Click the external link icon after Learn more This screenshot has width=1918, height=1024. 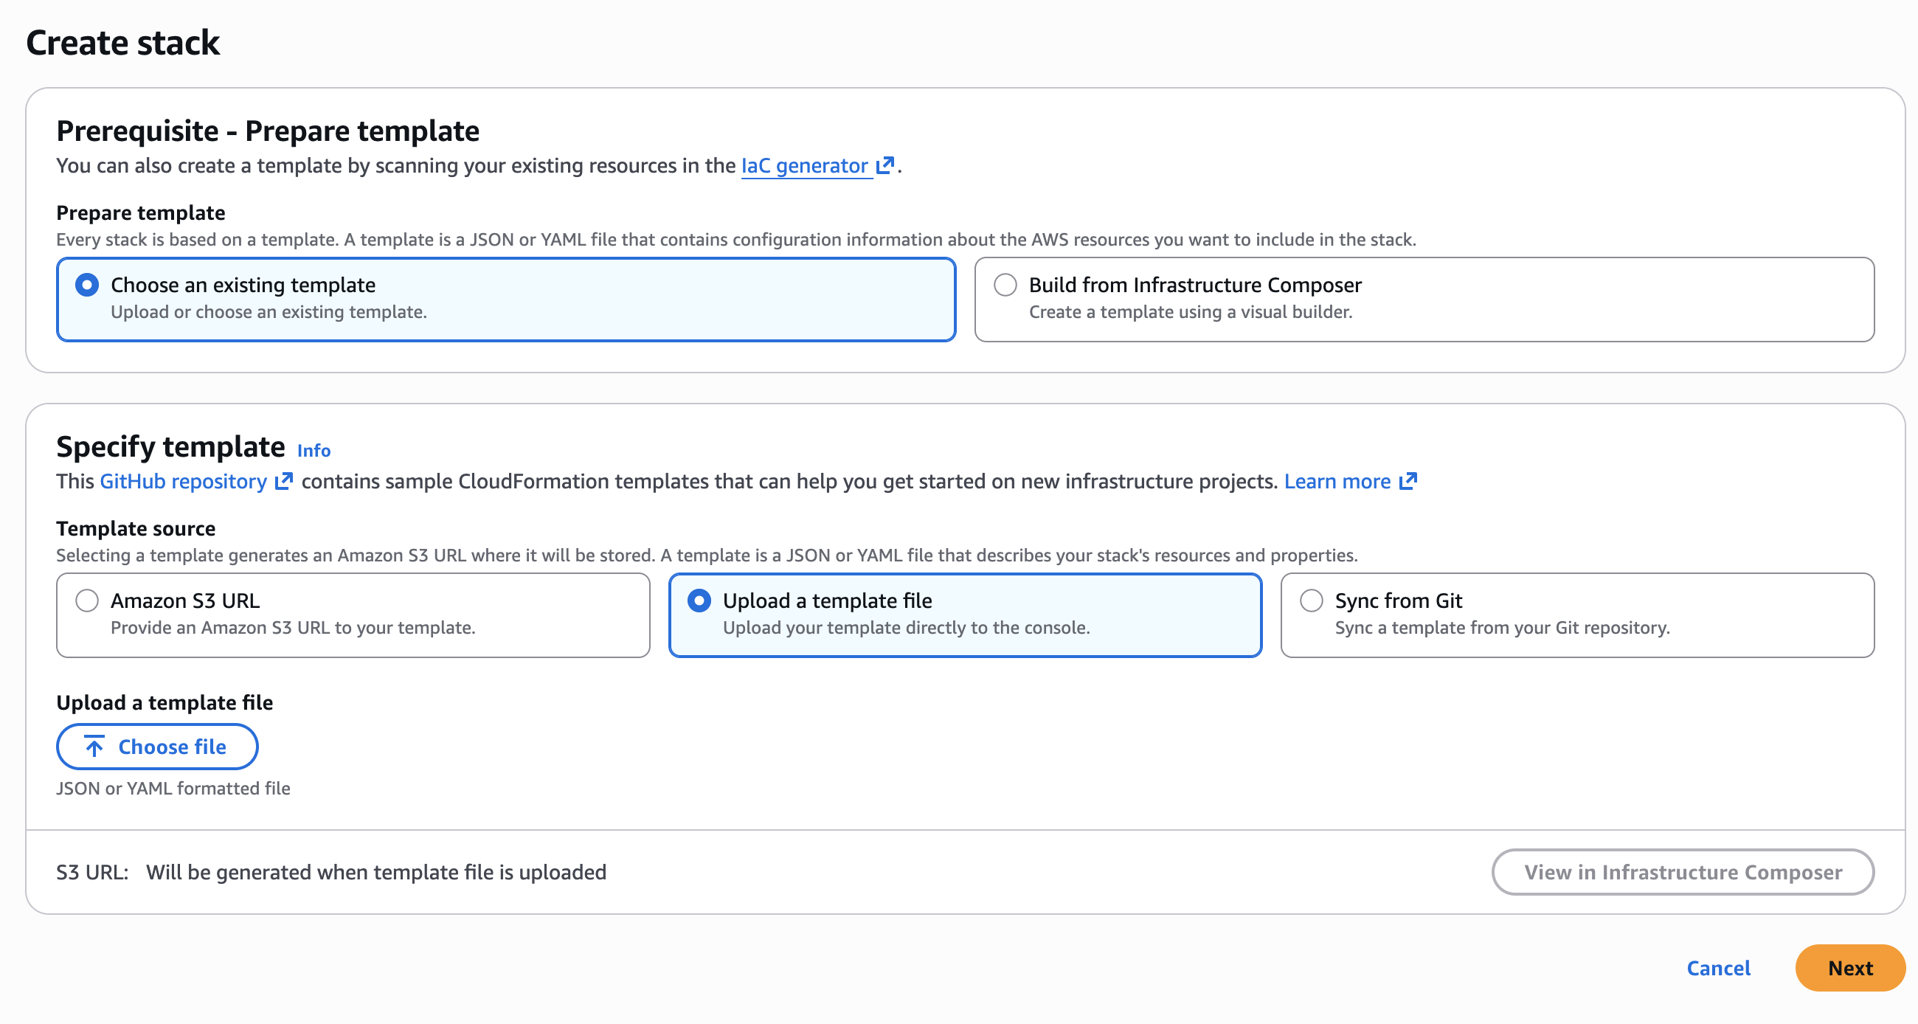[x=1410, y=480]
